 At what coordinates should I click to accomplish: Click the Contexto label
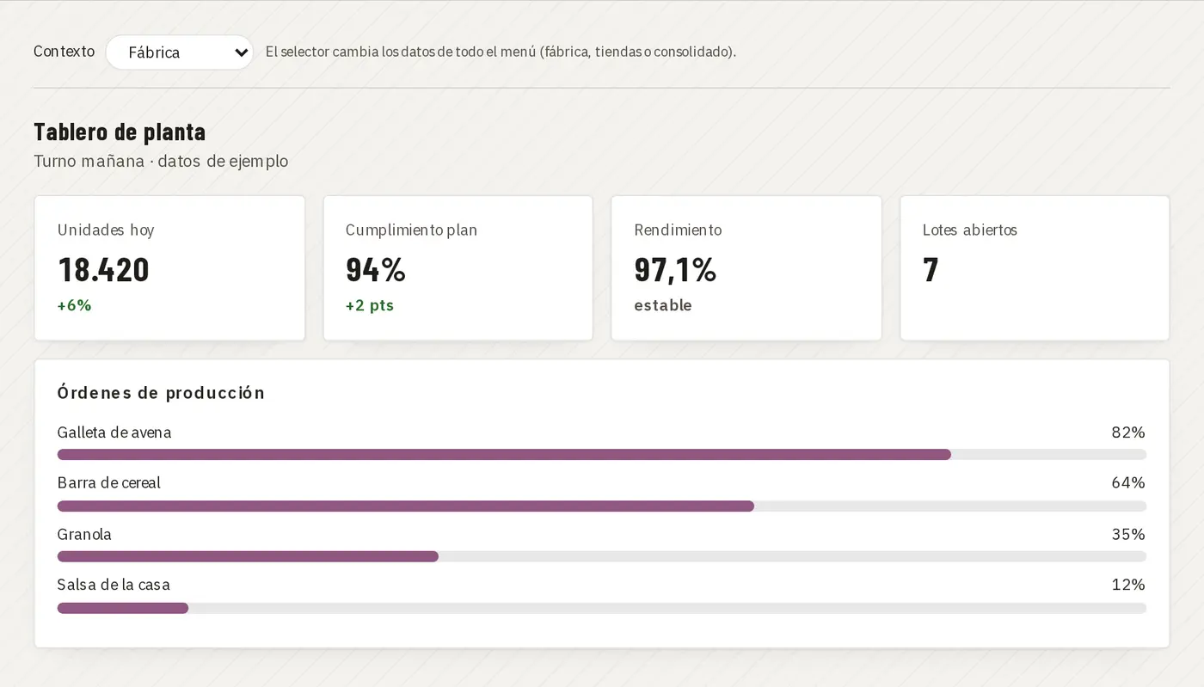tap(64, 52)
